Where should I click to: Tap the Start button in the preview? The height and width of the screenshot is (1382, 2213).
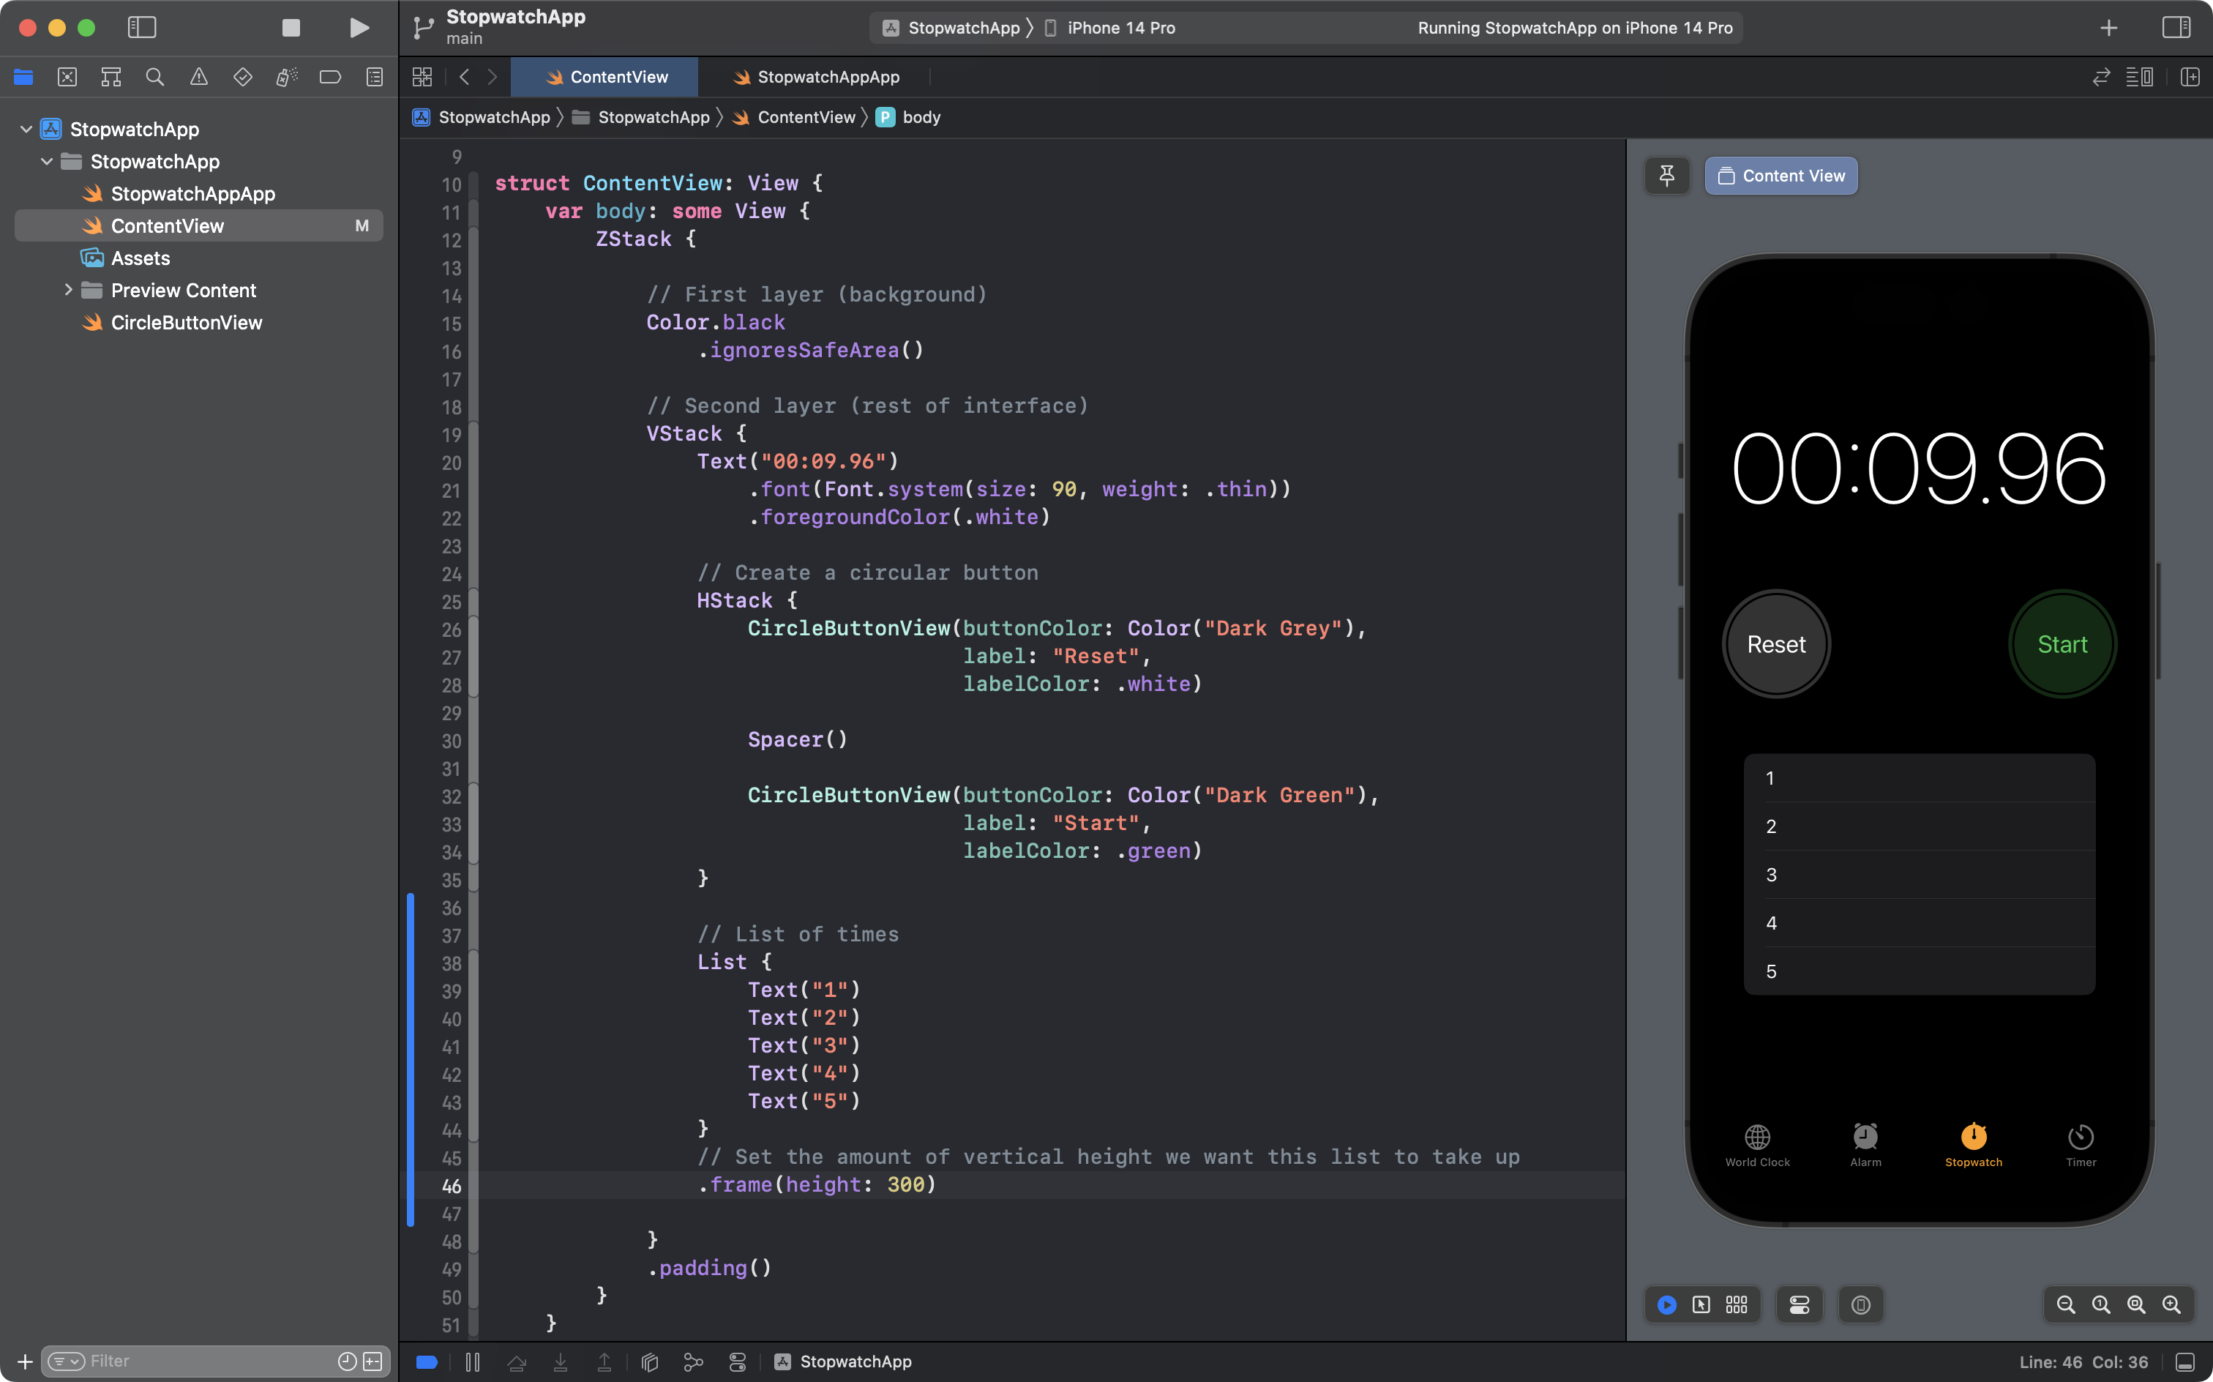pyautogui.click(x=2062, y=644)
